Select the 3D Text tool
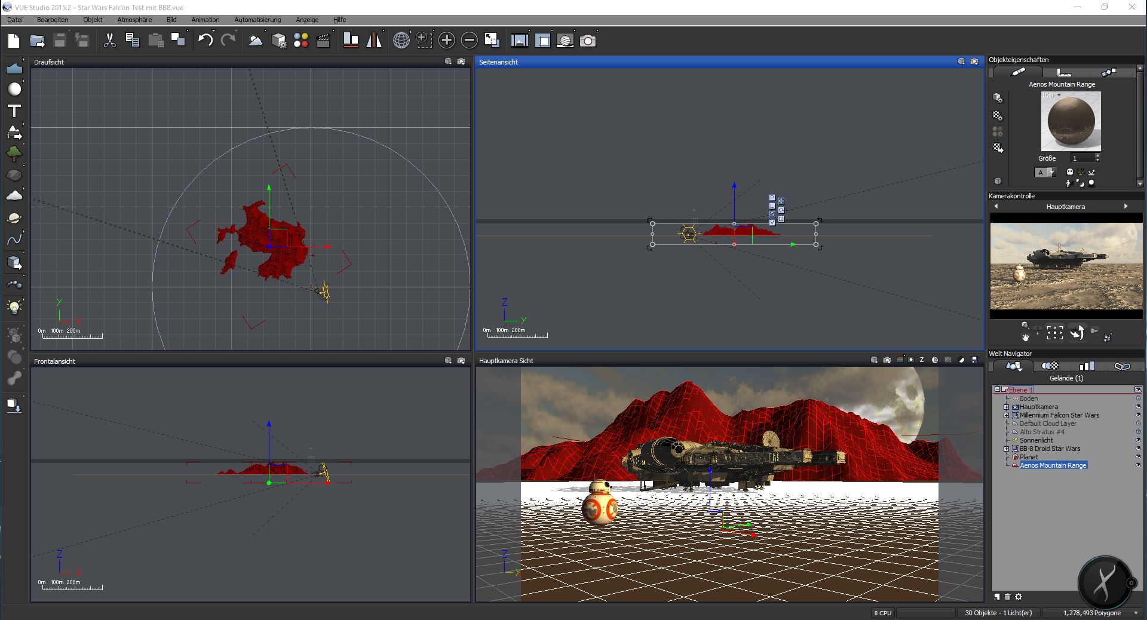 [x=14, y=111]
